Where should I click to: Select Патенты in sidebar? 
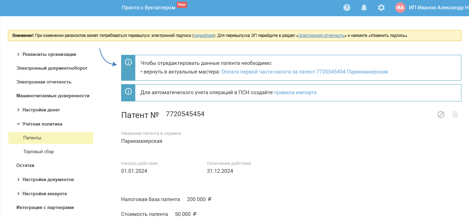point(51,138)
